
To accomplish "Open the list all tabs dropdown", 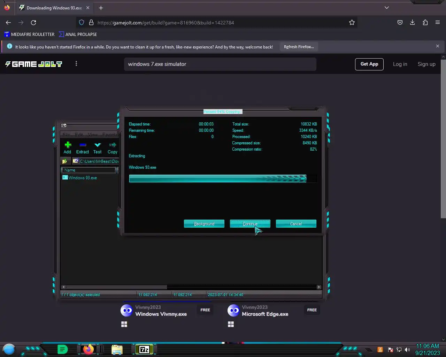I will tap(387, 8).
